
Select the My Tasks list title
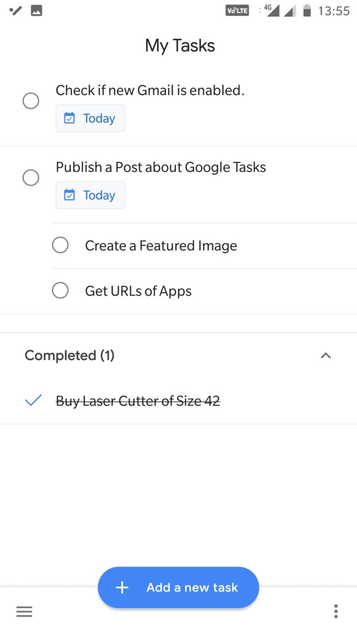point(180,46)
